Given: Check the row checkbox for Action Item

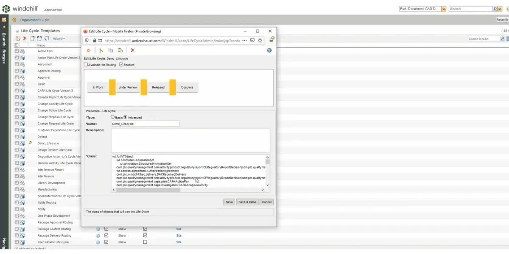Looking at the screenshot, I should [x=17, y=51].
